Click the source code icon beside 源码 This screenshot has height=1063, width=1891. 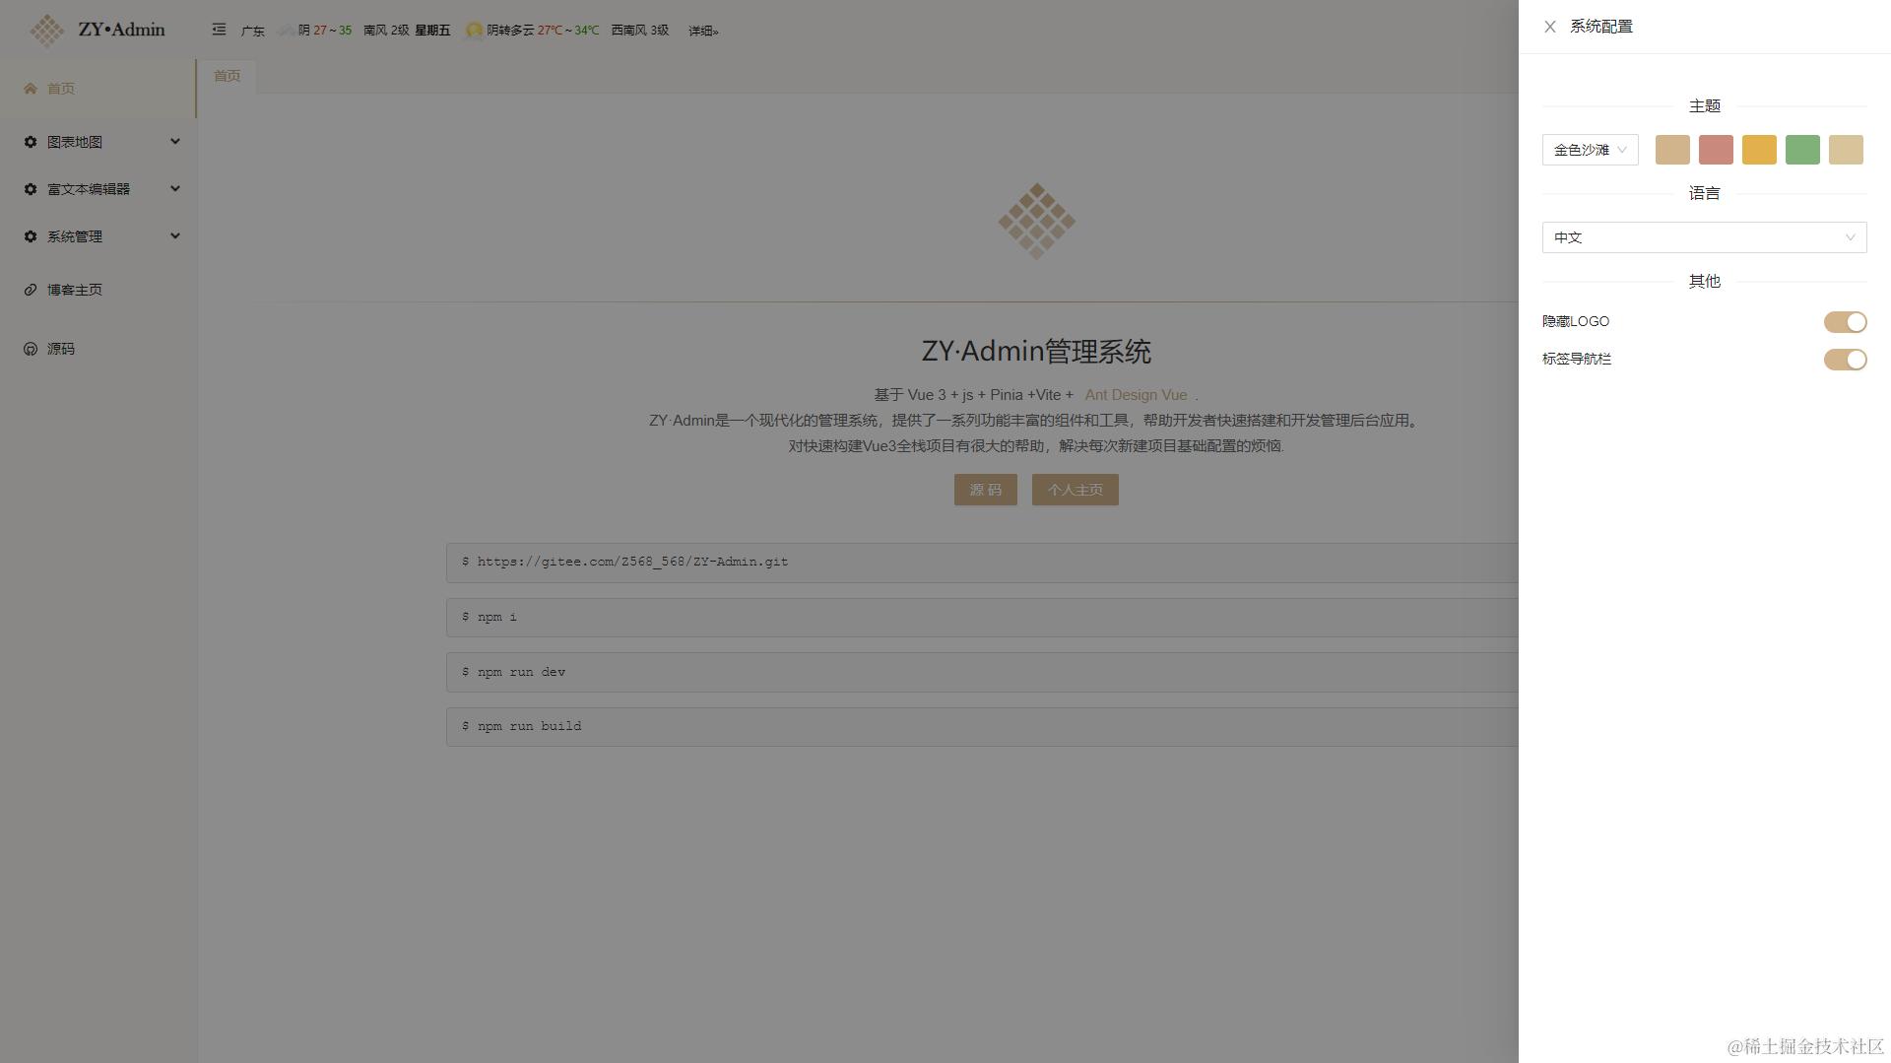coord(29,348)
